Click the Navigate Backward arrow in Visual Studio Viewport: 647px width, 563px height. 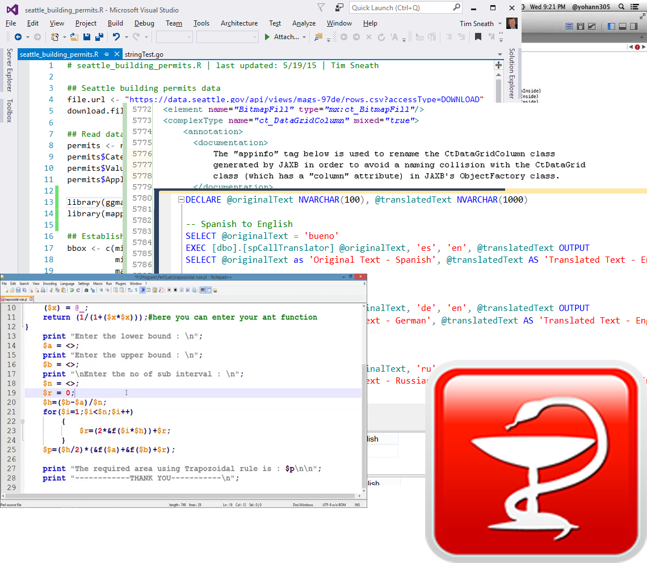pyautogui.click(x=18, y=37)
